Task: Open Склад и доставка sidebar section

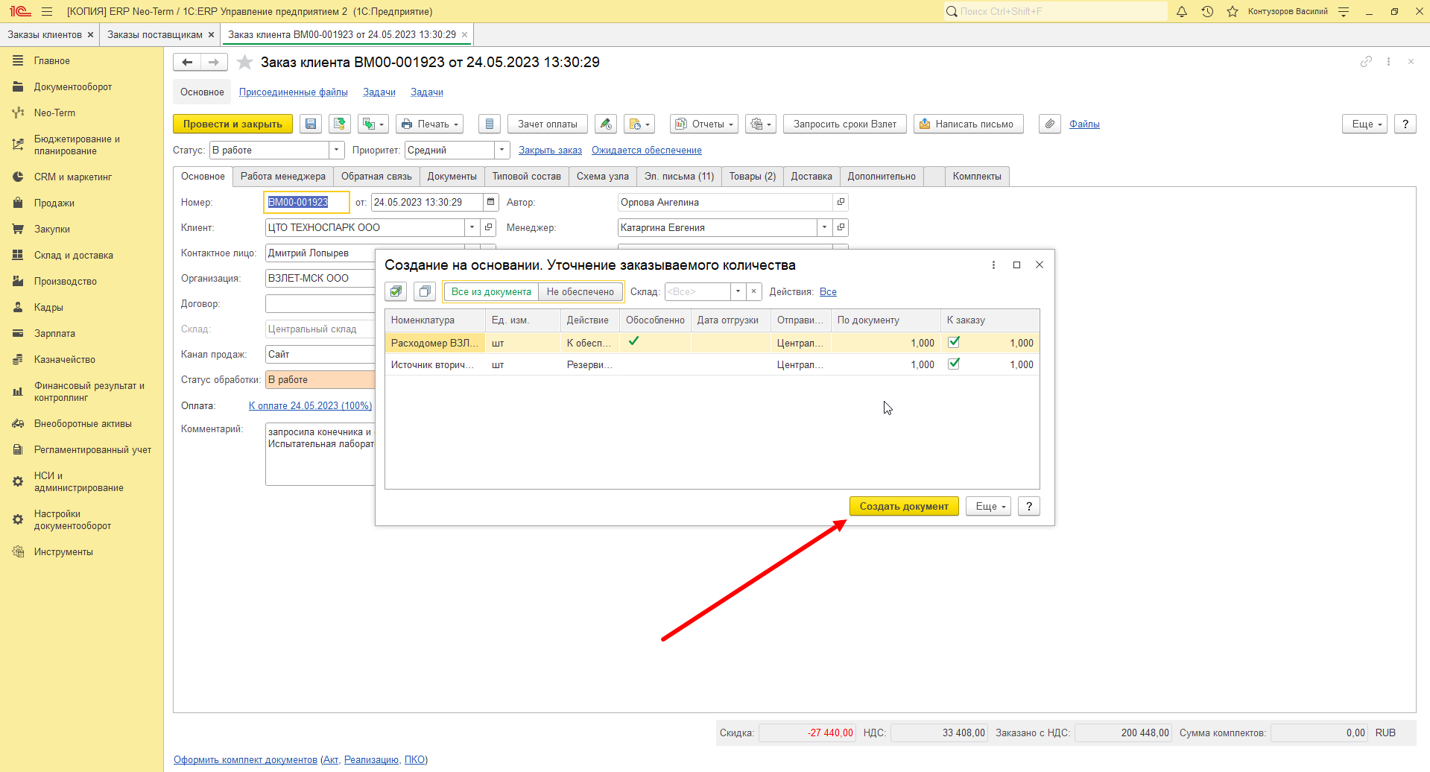Action: point(73,255)
